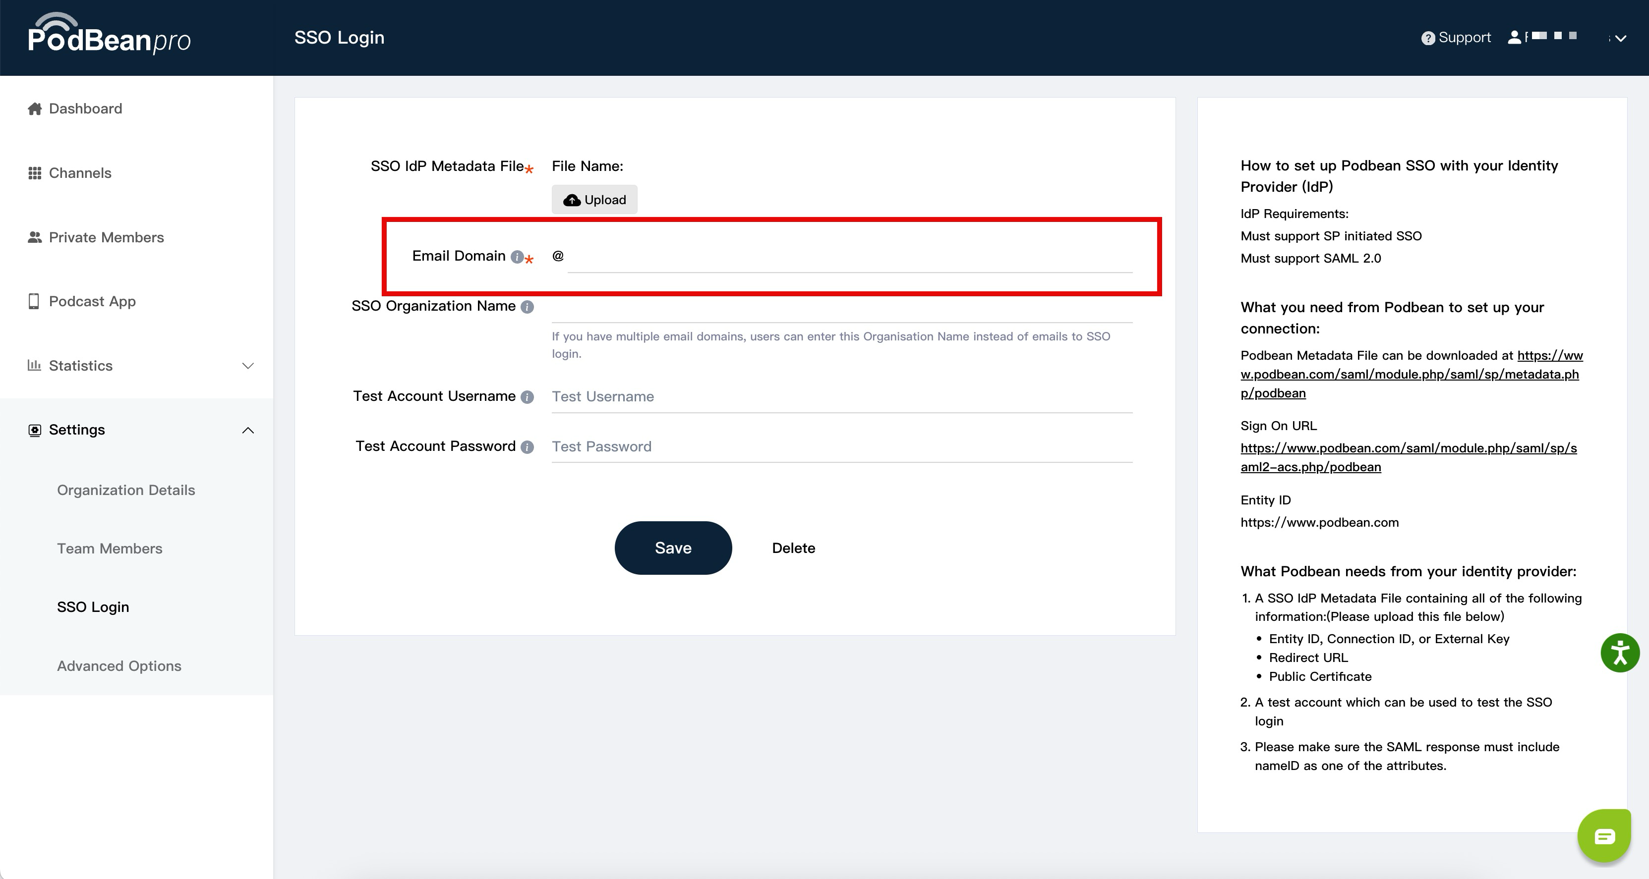Open the account dropdown arrow

pyautogui.click(x=1621, y=38)
